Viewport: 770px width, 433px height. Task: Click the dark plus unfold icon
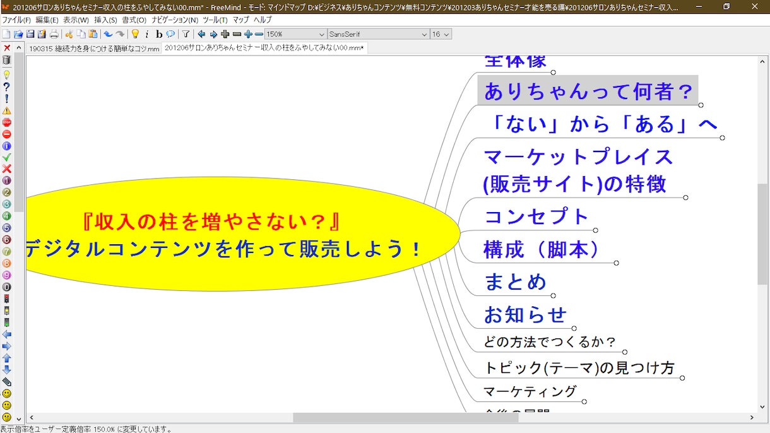tap(225, 34)
